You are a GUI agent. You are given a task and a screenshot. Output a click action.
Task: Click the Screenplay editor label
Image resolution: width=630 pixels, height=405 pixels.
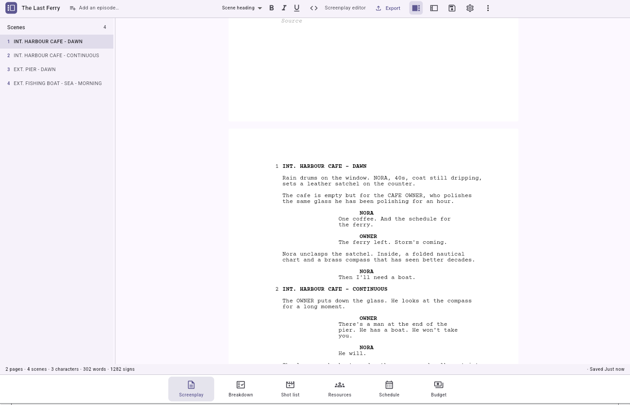tap(345, 8)
